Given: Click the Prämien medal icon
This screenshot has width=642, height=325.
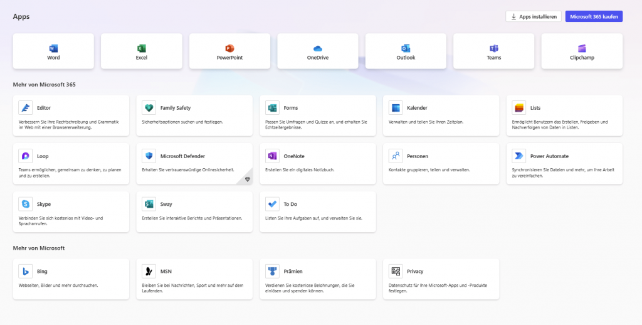Looking at the screenshot, I should [x=272, y=271].
